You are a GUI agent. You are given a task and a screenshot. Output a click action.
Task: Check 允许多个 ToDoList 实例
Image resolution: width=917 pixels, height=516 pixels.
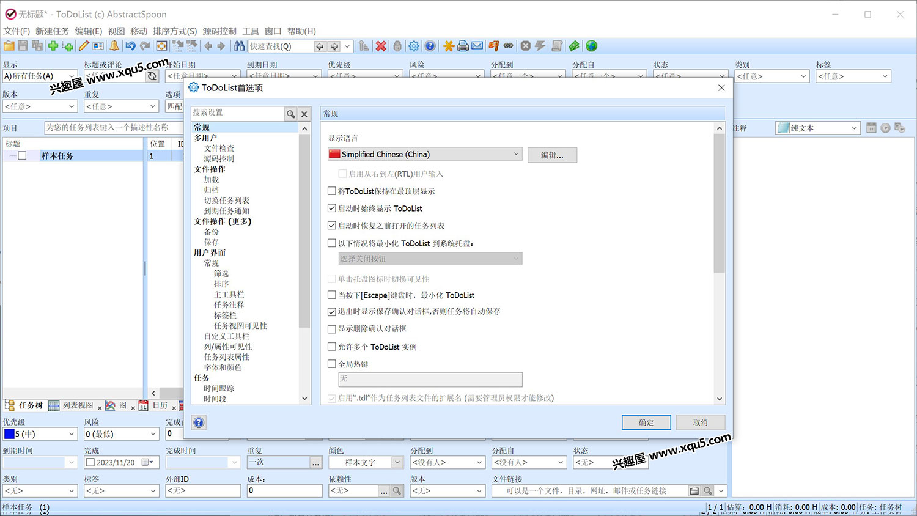[x=332, y=347]
